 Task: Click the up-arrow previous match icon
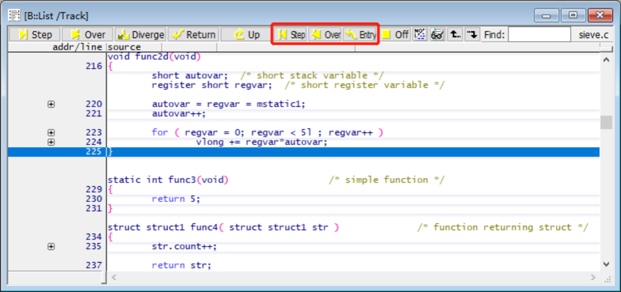tap(455, 34)
